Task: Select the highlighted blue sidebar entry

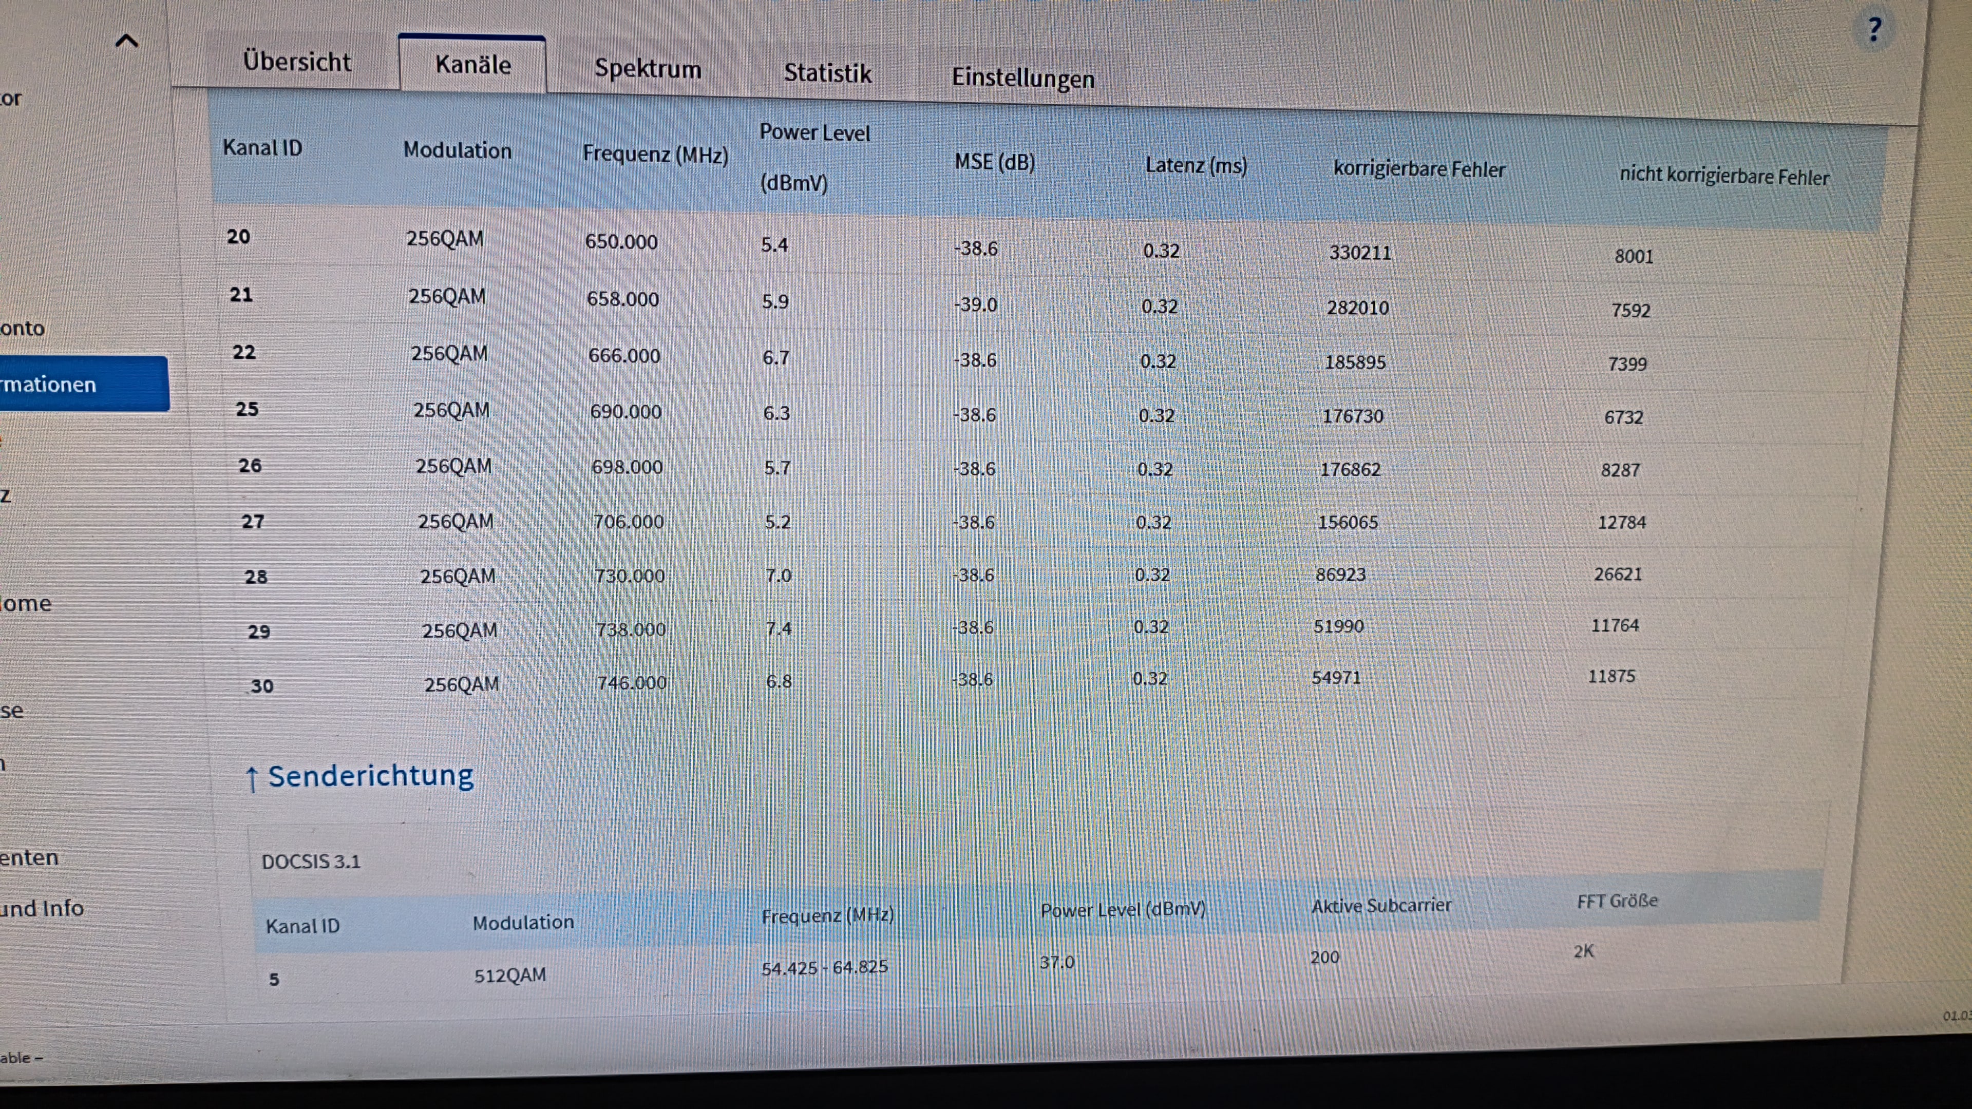Action: (77, 384)
